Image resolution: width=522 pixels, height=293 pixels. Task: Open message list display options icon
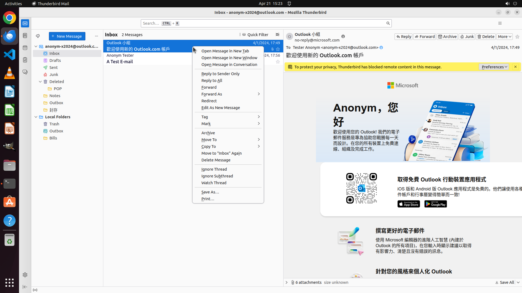277,35
